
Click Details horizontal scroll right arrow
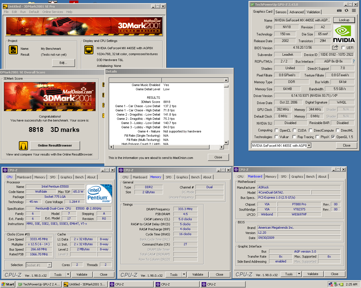(x=221, y=147)
